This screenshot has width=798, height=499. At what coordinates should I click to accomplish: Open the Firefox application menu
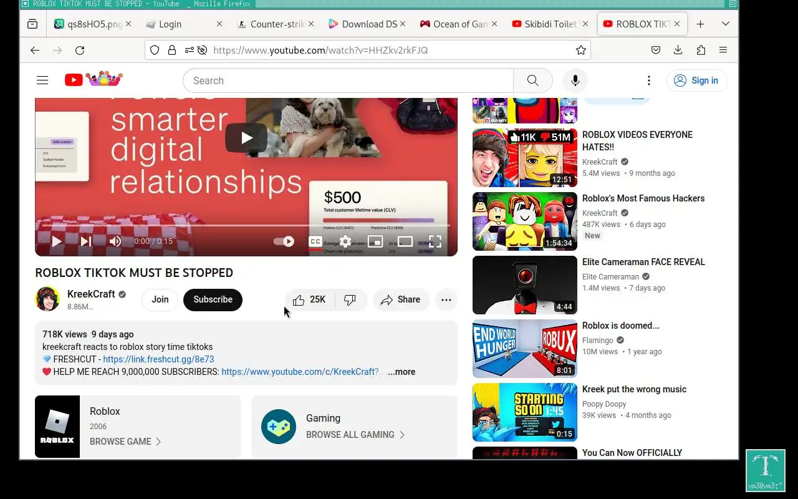coord(723,50)
